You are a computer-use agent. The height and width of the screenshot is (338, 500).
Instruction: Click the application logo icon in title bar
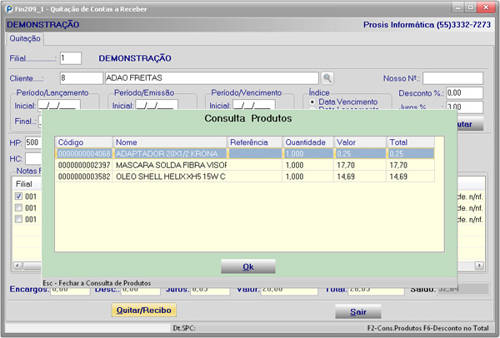[x=9, y=8]
